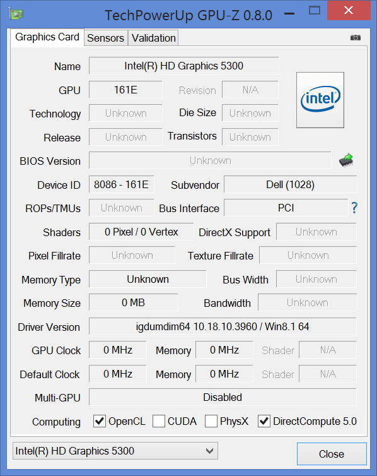Close window with red X button

coord(349,10)
